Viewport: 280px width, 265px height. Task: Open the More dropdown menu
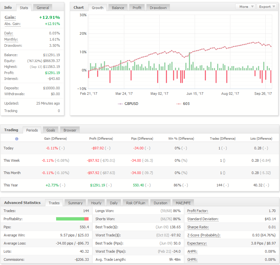coord(245,6)
